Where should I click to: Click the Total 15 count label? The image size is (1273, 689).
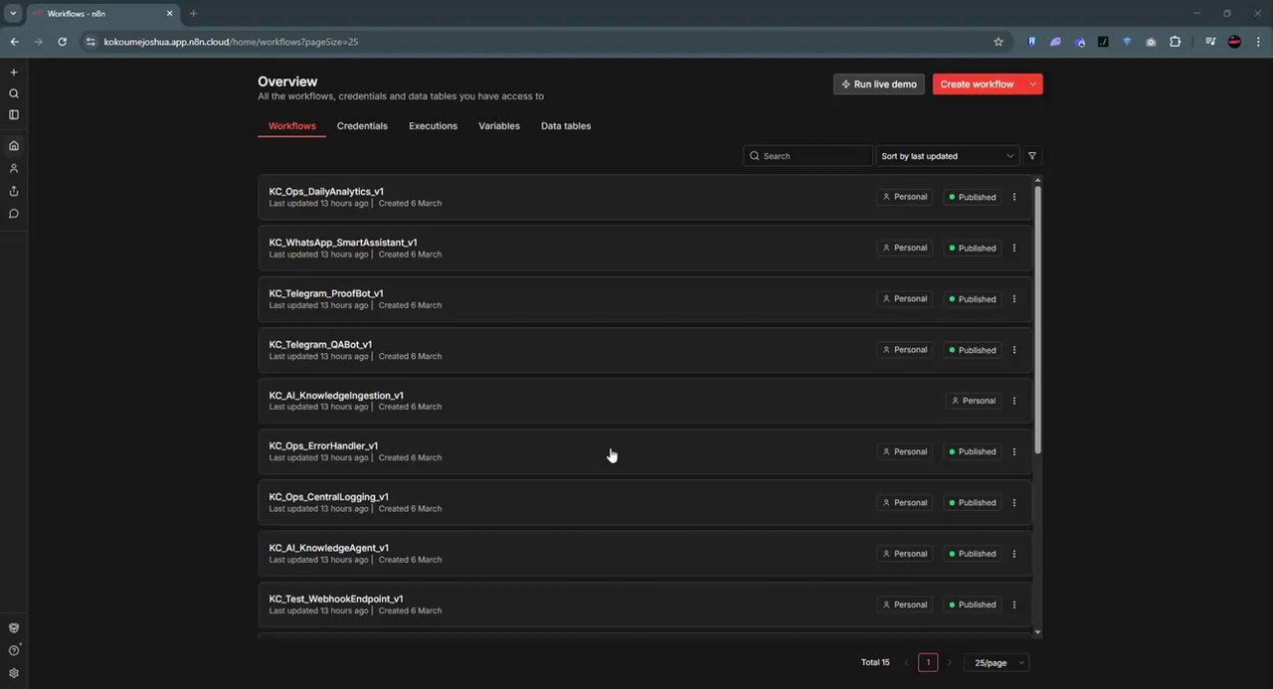click(875, 662)
